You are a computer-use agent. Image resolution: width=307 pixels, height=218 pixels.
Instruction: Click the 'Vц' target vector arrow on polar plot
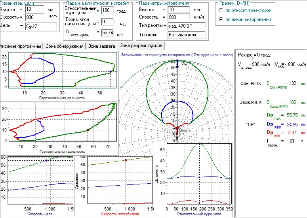[177, 64]
